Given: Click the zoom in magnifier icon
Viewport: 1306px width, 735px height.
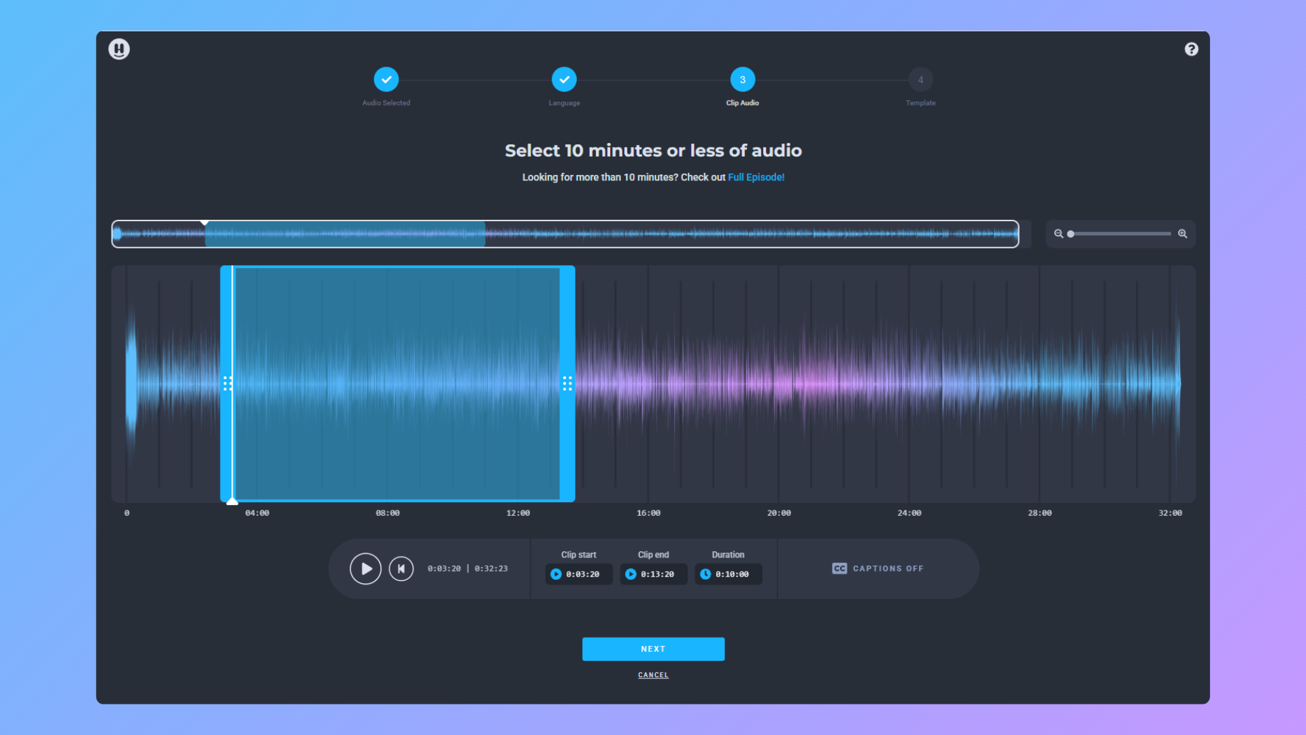Looking at the screenshot, I should click(x=1183, y=233).
